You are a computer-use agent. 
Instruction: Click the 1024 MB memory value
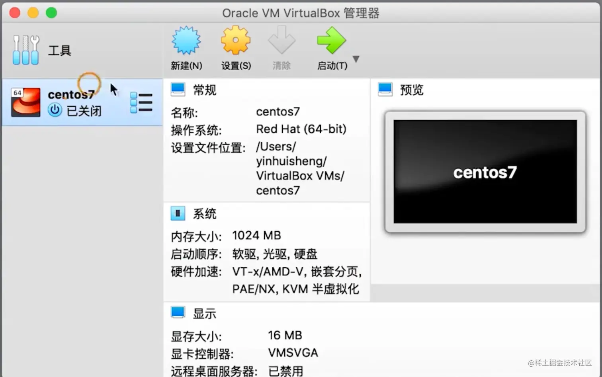coord(257,235)
